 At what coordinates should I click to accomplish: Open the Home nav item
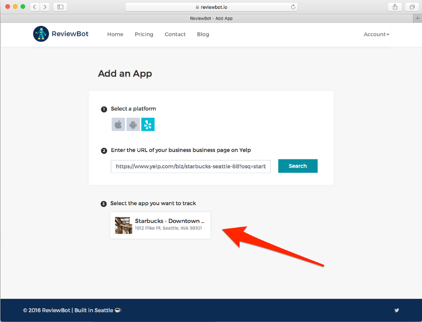(x=115, y=34)
